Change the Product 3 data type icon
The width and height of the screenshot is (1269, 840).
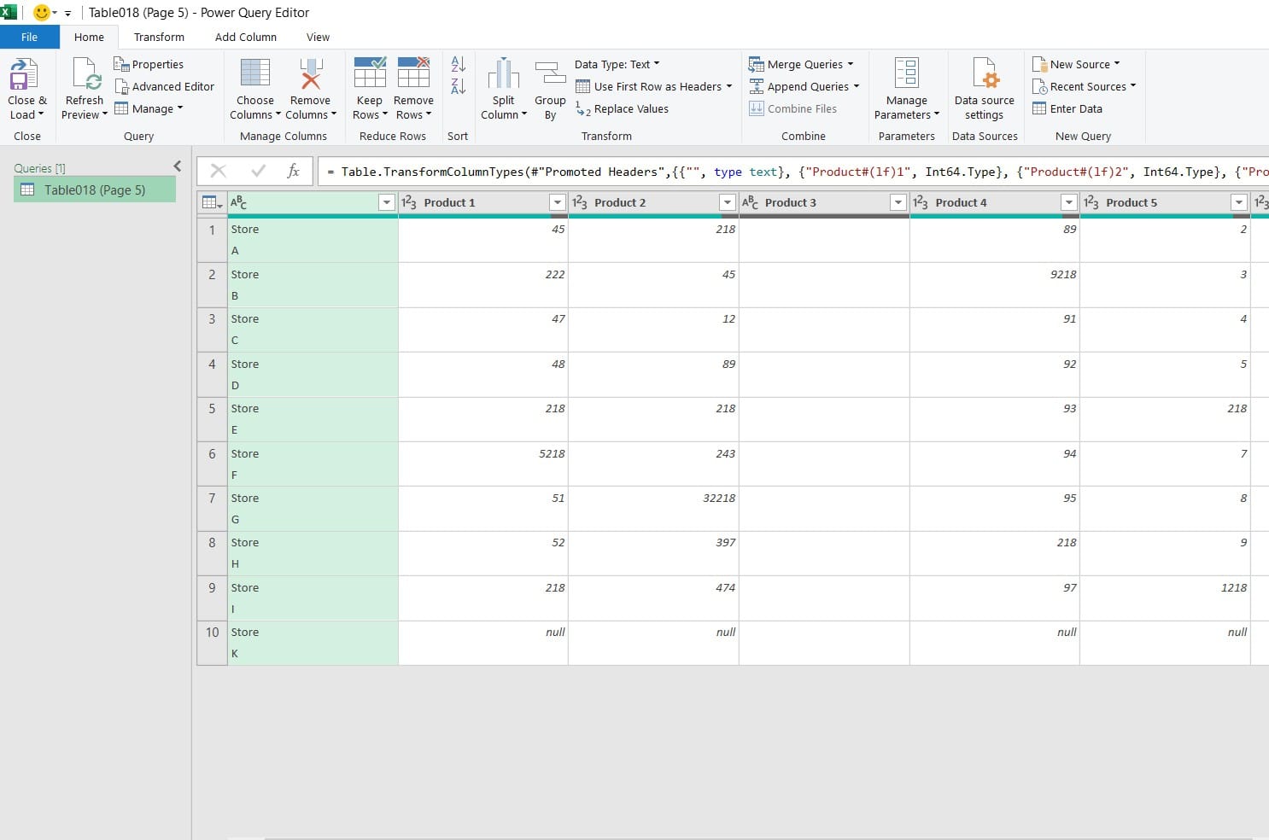pos(750,202)
